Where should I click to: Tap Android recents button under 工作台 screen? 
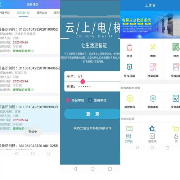click(167, 148)
